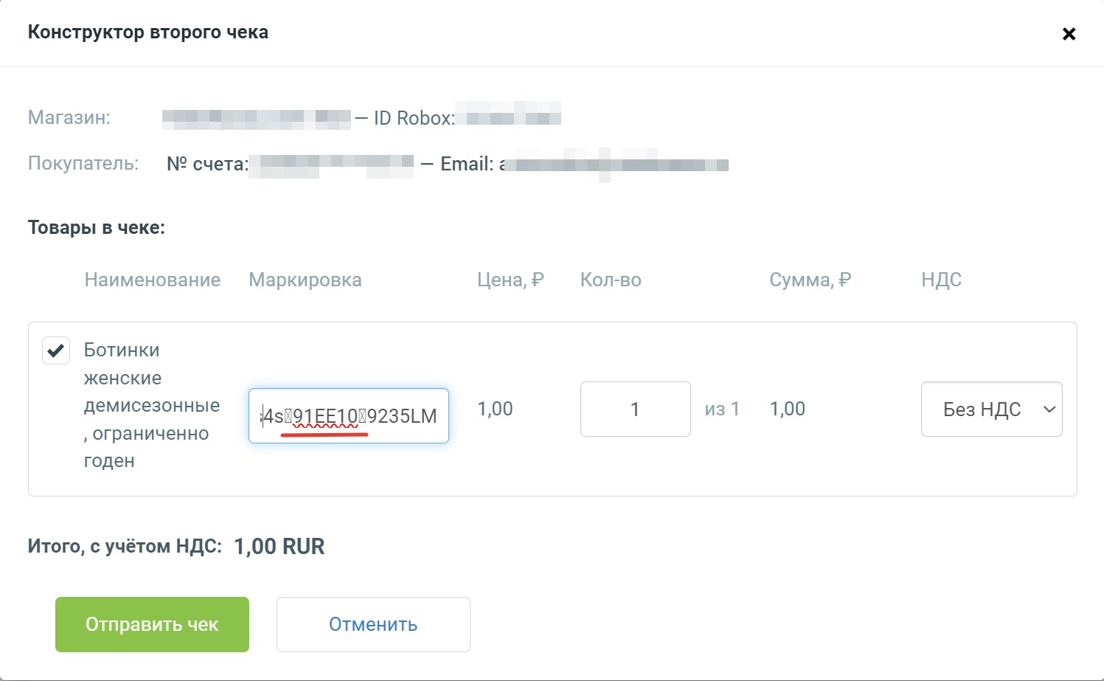This screenshot has height=681, width=1104.
Task: Focus the quantity field showing 1
Action: coord(635,409)
